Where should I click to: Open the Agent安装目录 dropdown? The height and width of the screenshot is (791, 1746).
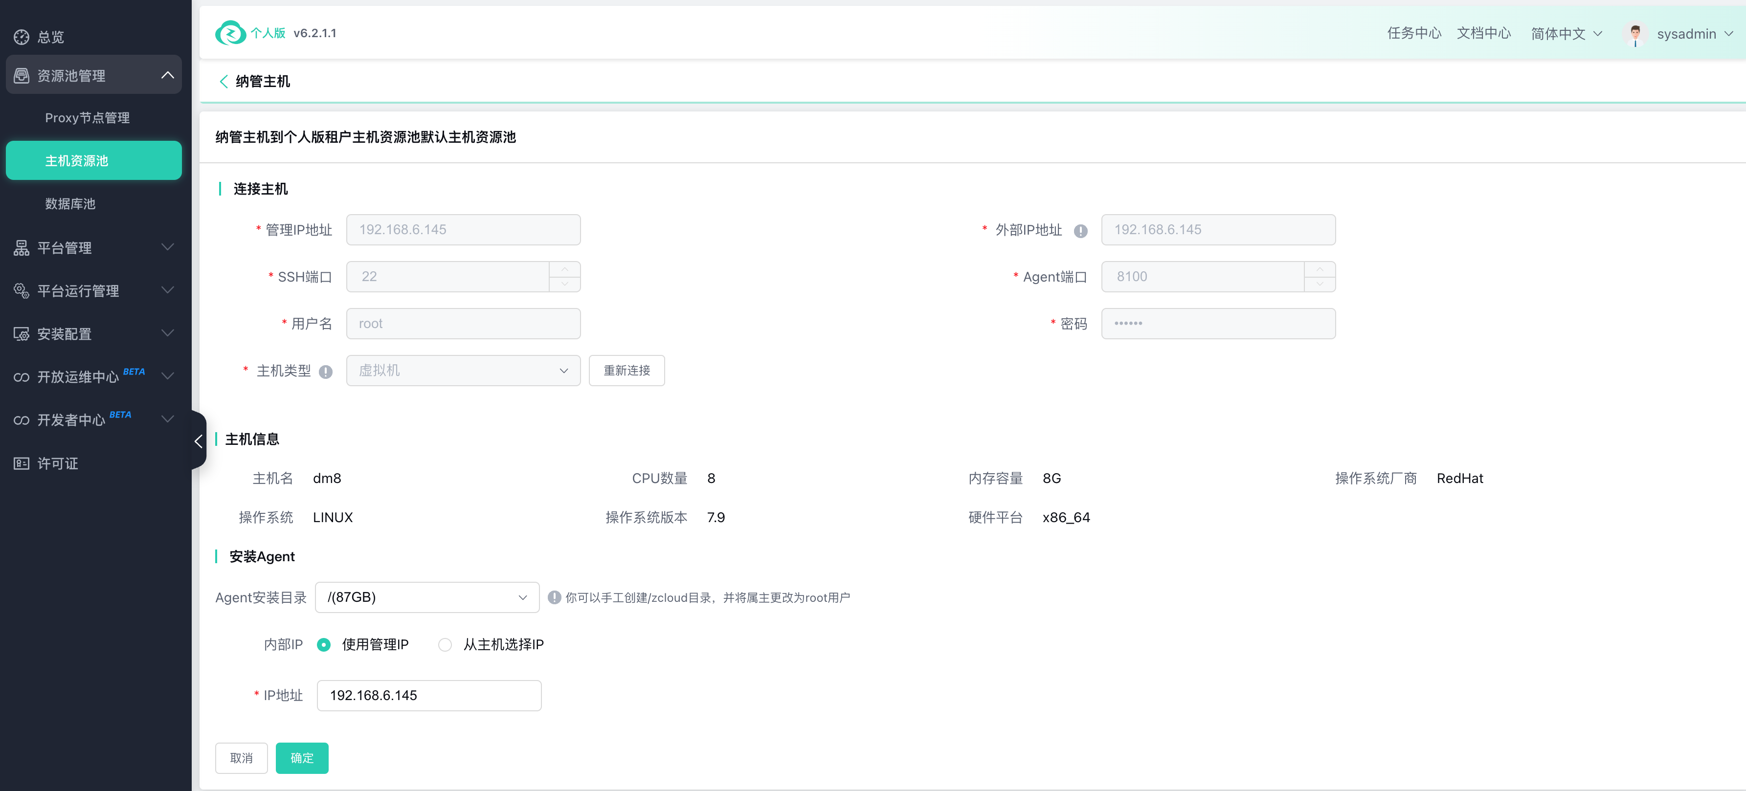[x=427, y=597]
